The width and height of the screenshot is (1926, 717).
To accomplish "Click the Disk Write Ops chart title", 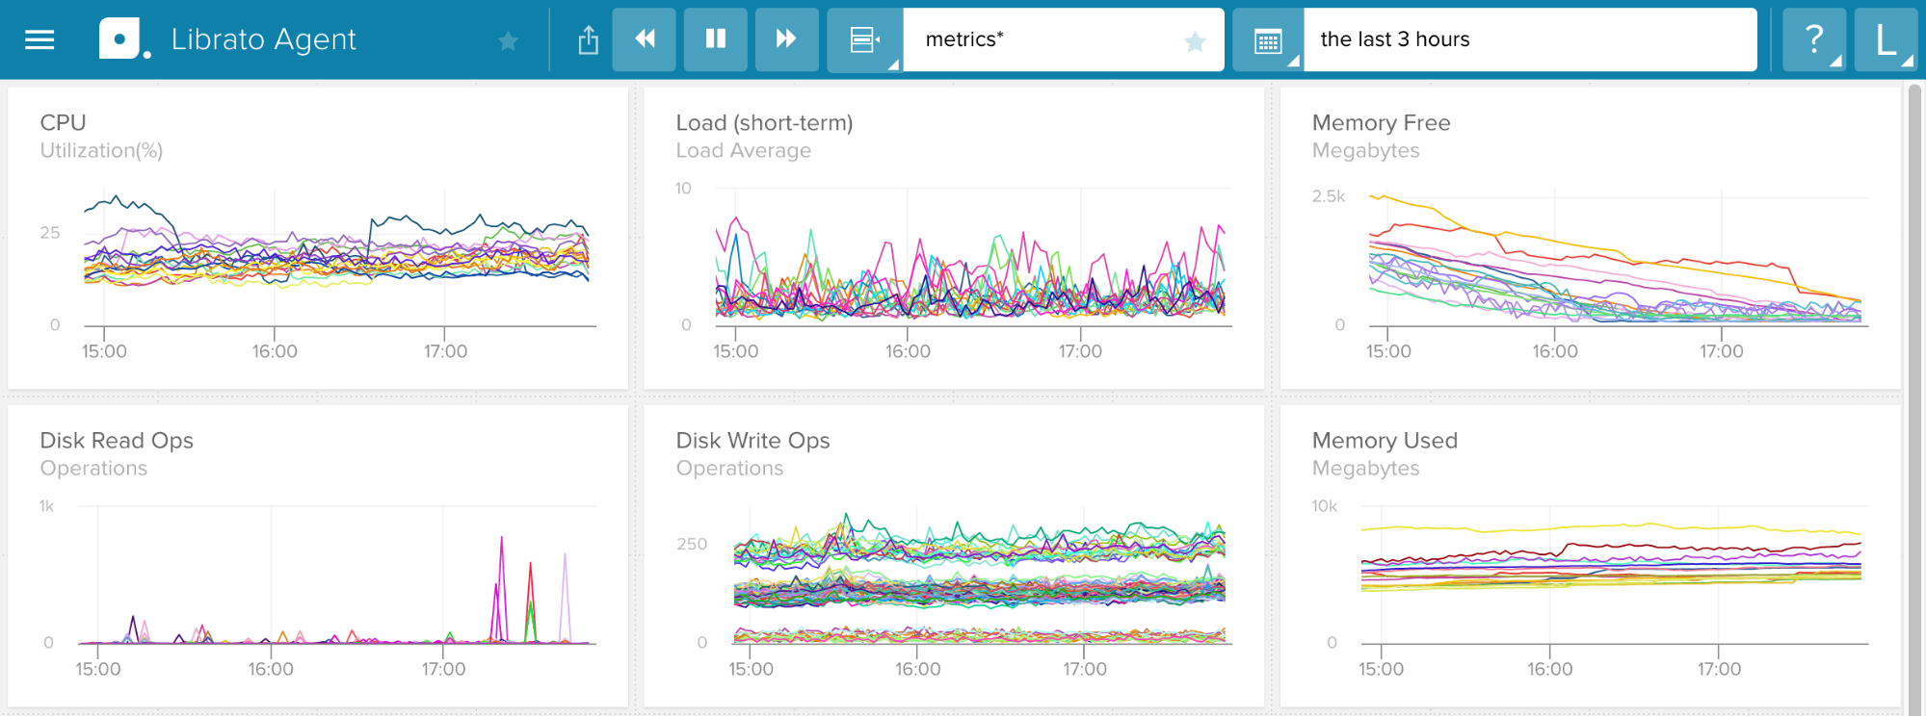I will tap(752, 440).
